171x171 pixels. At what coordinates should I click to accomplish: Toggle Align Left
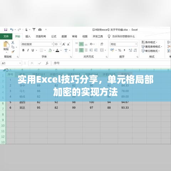[x=77, y=50]
